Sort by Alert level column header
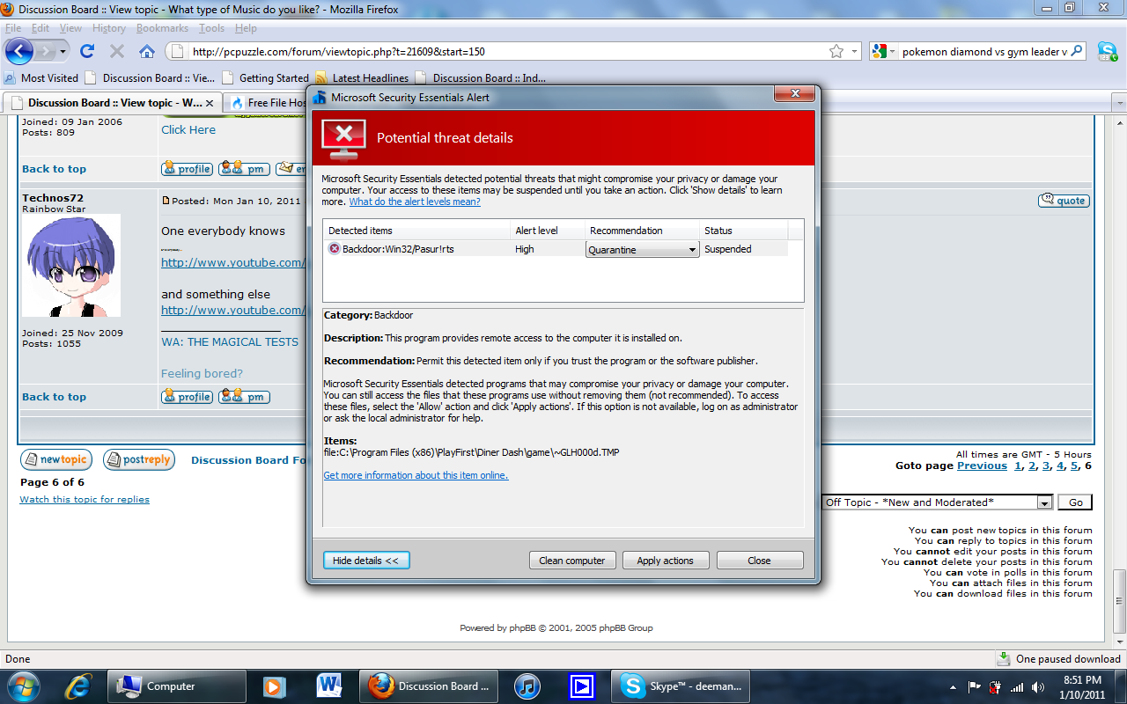 tap(548, 231)
